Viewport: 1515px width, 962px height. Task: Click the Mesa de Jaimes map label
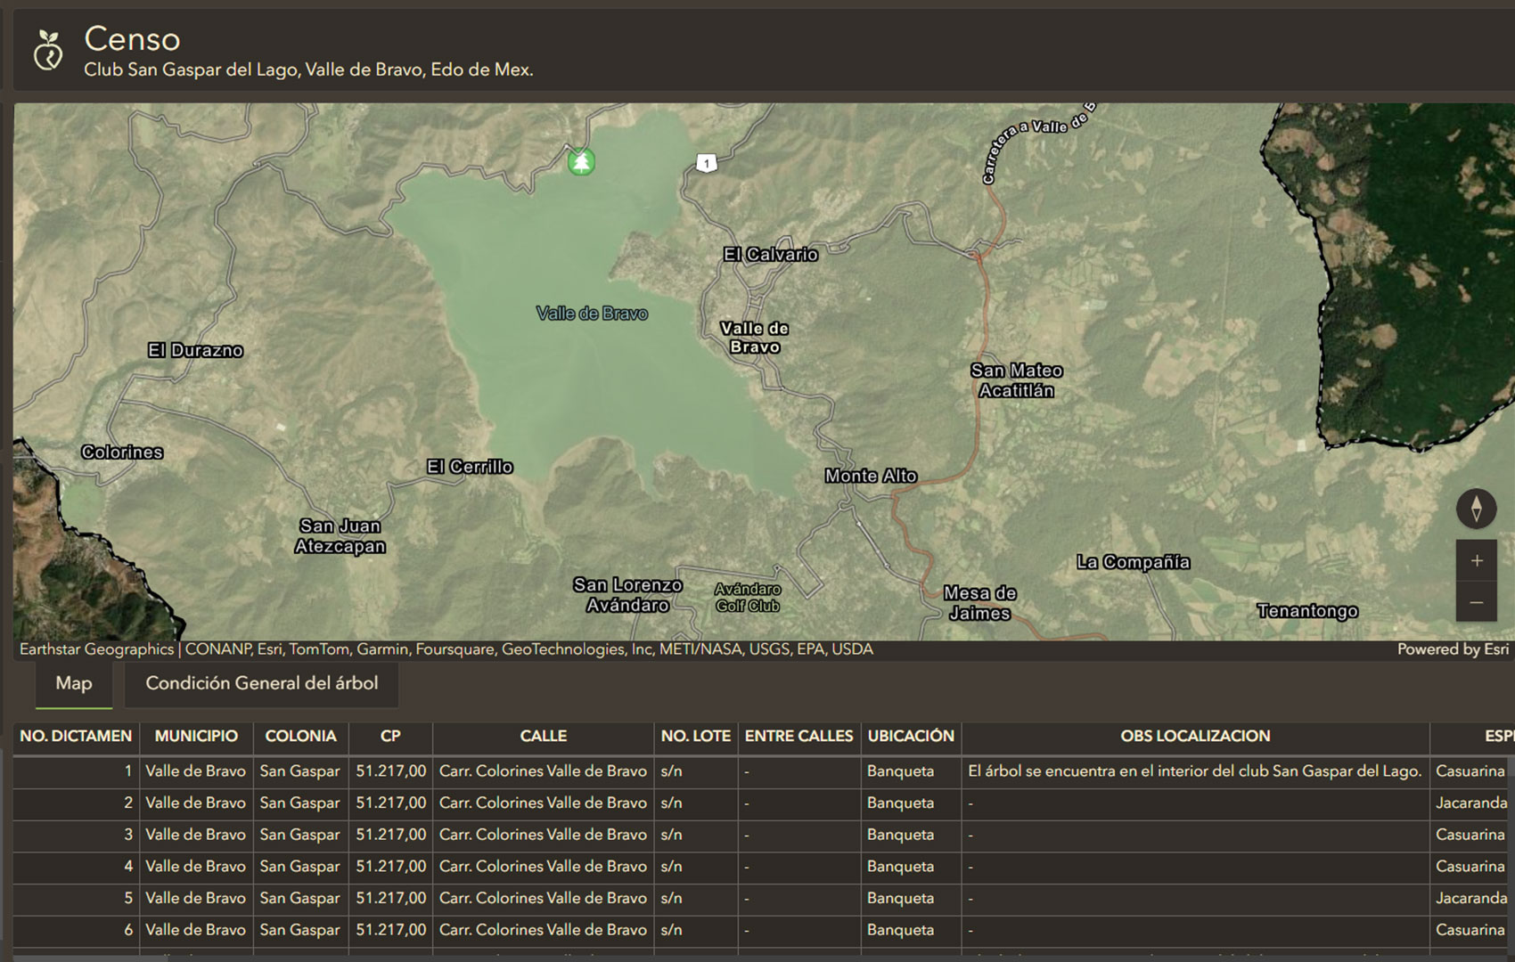tap(979, 603)
